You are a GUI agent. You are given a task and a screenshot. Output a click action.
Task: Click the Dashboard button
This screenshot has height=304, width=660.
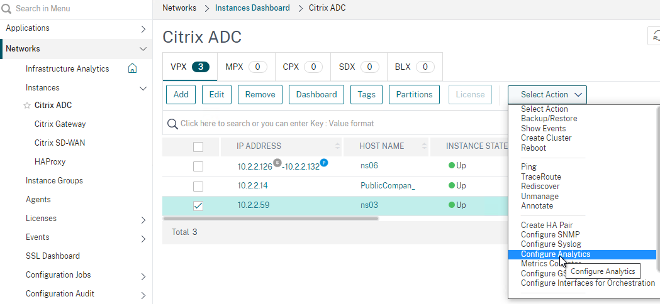tap(316, 95)
